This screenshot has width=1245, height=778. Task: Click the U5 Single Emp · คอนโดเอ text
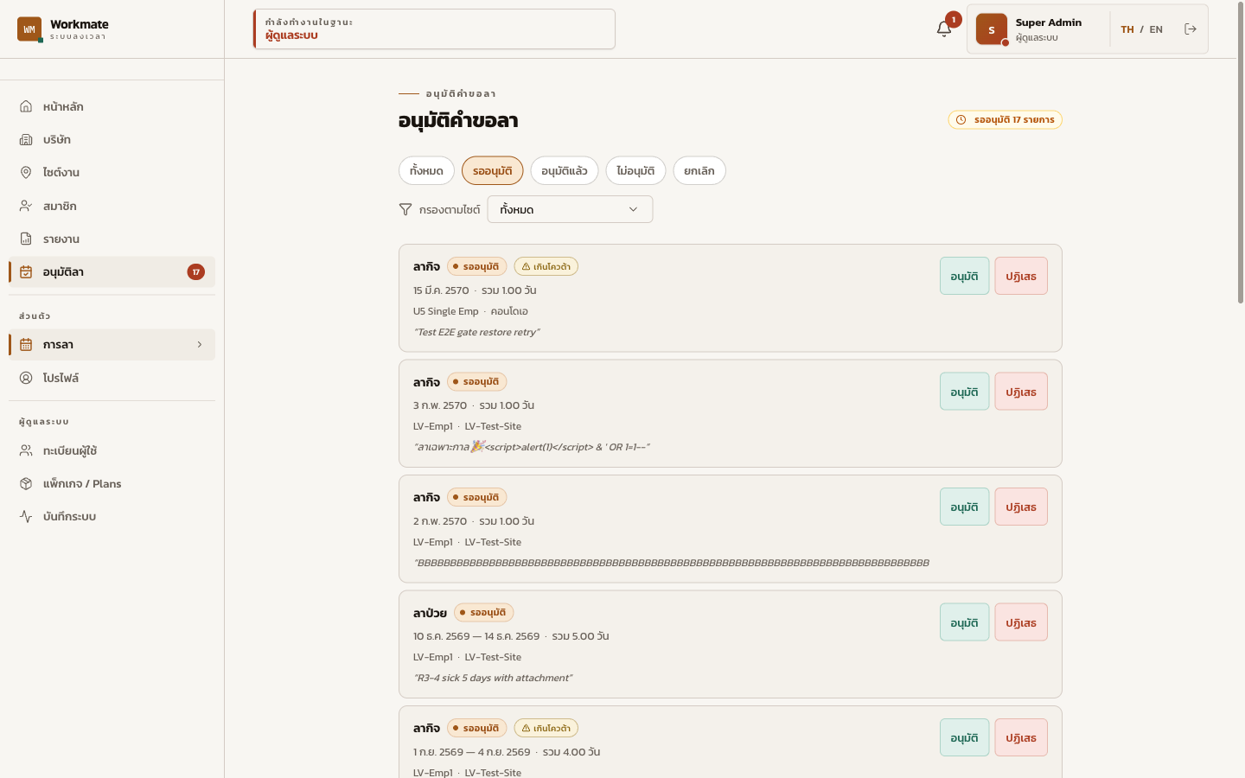(470, 311)
